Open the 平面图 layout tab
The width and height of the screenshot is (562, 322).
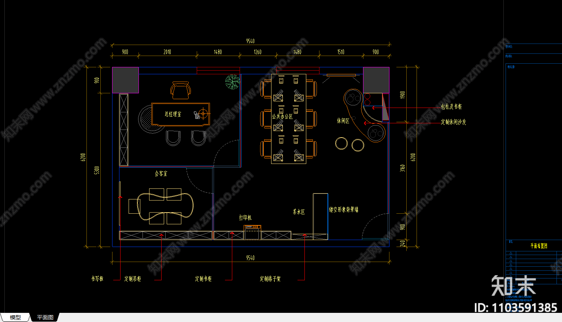tap(45, 317)
